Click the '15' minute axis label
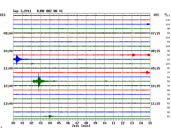171x130 pixels. tap(150, 123)
